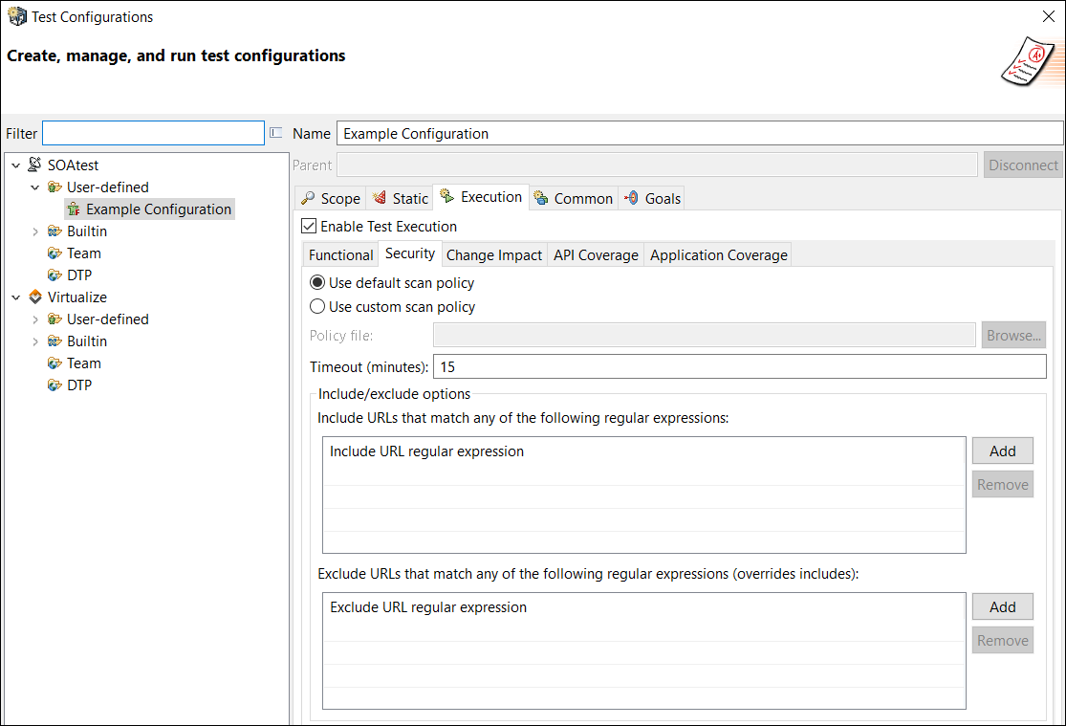Expand User-defined node under Virtualize

tap(35, 319)
